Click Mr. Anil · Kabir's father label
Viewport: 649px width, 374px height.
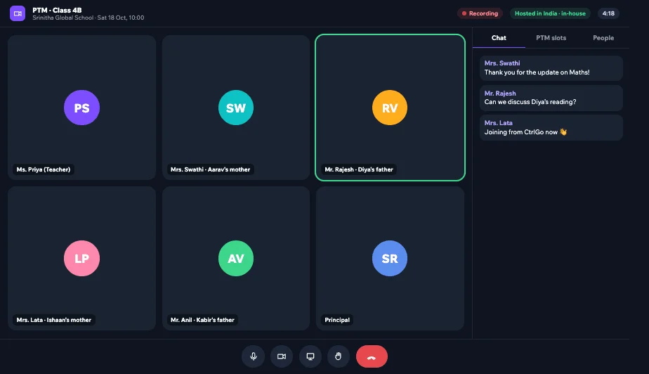pyautogui.click(x=202, y=320)
